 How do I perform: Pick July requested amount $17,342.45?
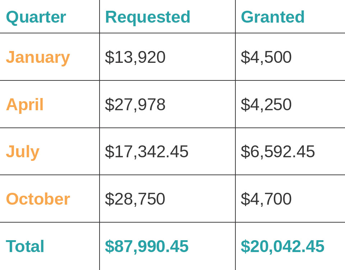(x=147, y=152)
